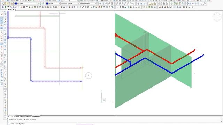Click the line draw tool in left toolbar
Viewport: 223px width, 125px height.
tap(1, 14)
